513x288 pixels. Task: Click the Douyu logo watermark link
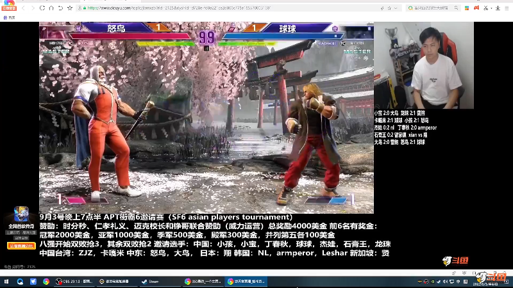[x=455, y=260]
